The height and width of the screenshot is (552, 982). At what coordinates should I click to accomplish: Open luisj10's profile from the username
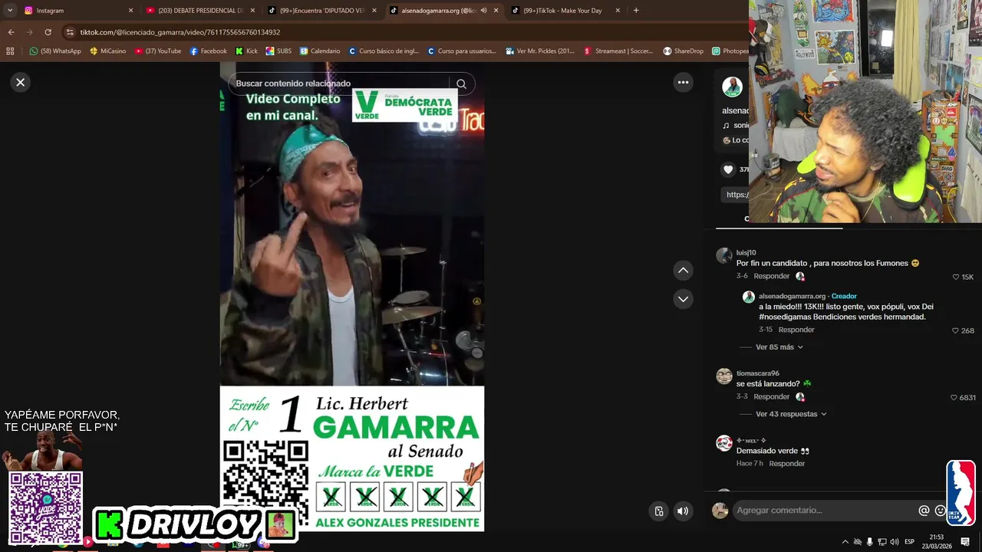pyautogui.click(x=746, y=252)
